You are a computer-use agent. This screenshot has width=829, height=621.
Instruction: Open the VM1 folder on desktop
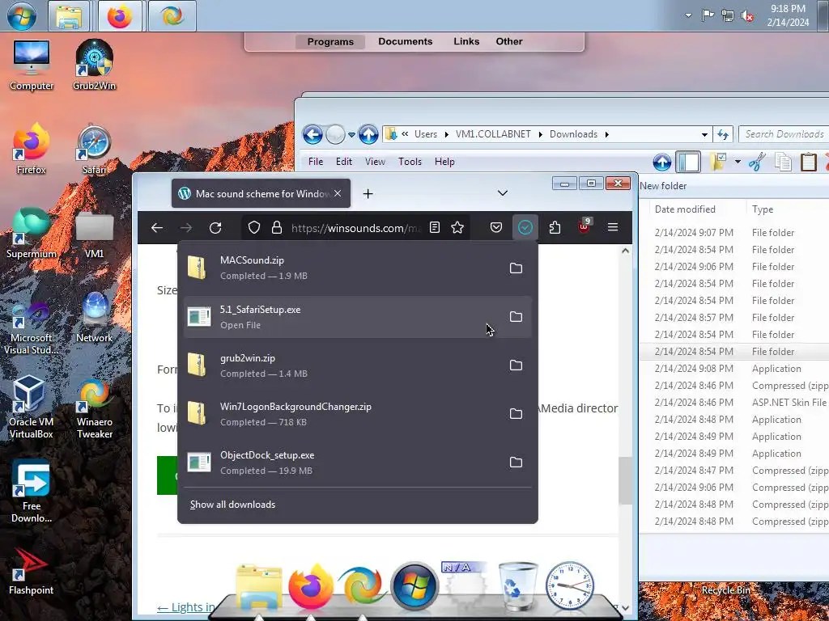pos(94,234)
